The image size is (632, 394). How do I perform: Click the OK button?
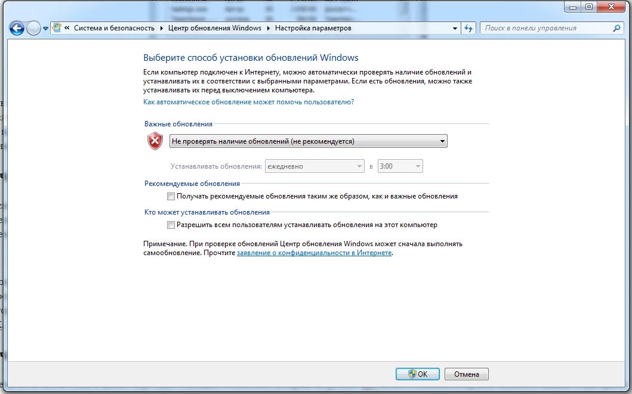(x=418, y=374)
